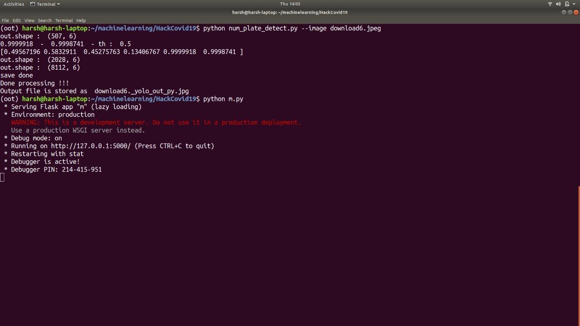Open the File menu
580x326 pixels.
point(5,20)
